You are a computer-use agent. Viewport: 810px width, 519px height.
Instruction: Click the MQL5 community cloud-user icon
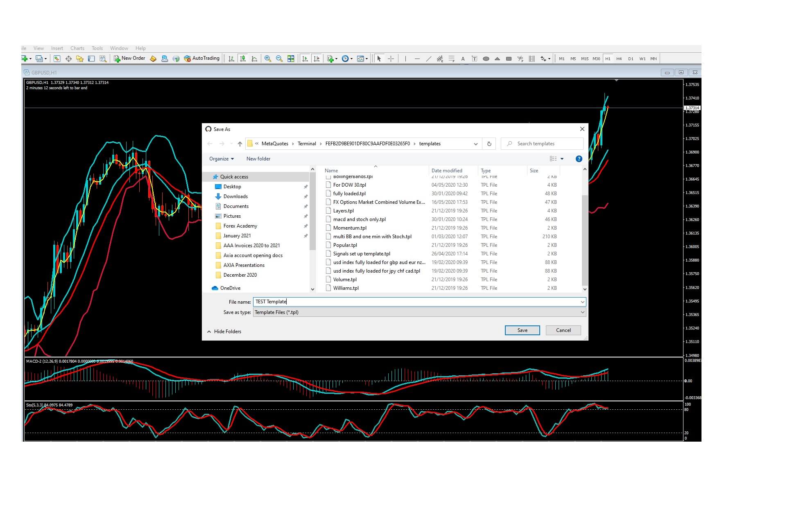165,59
